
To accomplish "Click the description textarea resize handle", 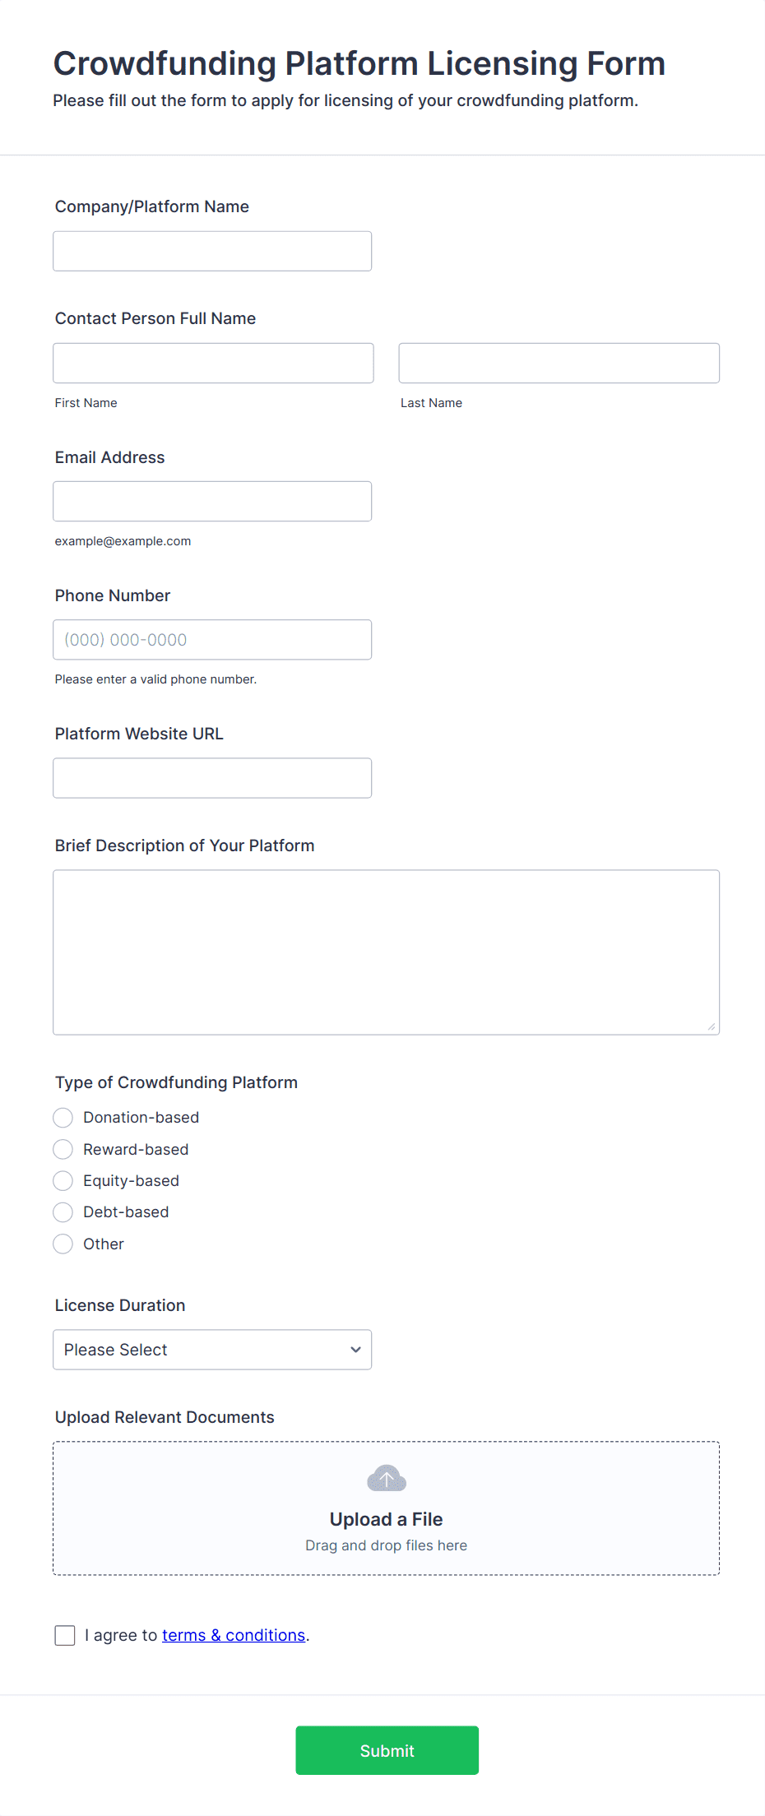I will (x=712, y=1026).
